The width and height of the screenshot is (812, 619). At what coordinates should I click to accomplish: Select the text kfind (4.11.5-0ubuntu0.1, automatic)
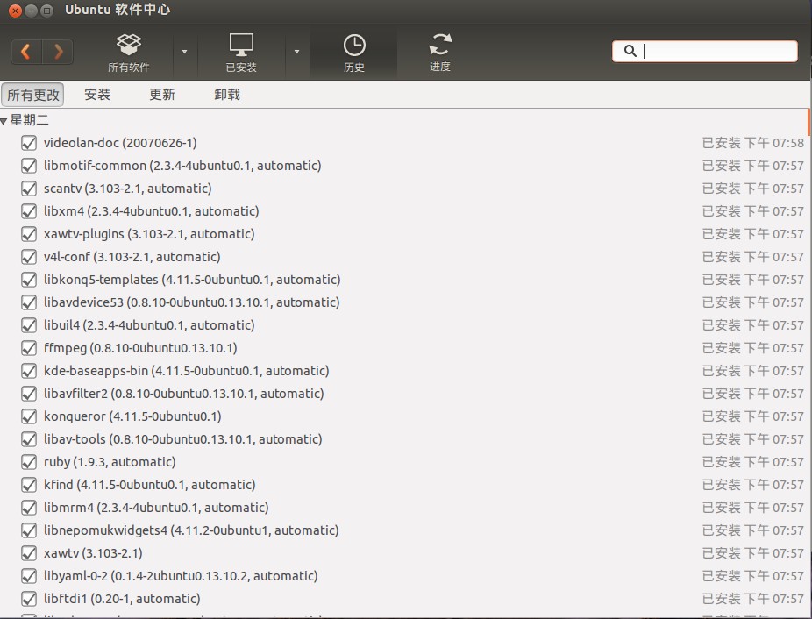(150, 485)
